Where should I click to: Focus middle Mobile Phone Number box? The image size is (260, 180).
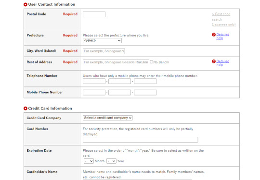click(119, 93)
